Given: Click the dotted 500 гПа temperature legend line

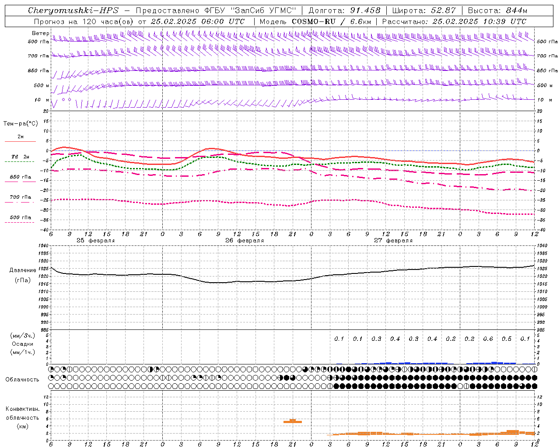Looking at the screenshot, I should (19, 223).
